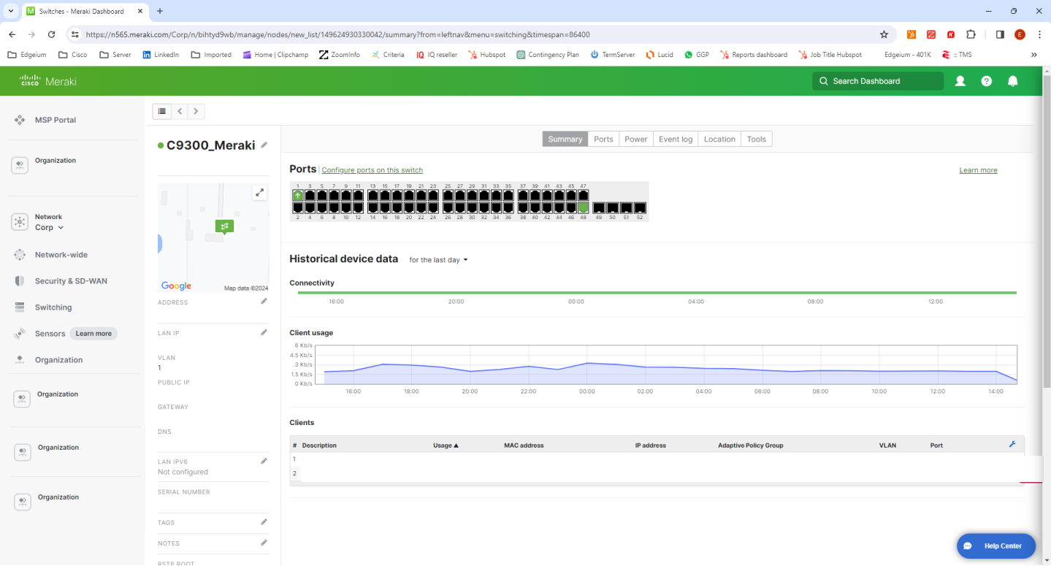Switch to the Ports tab
The height and width of the screenshot is (566, 1051).
(x=603, y=139)
